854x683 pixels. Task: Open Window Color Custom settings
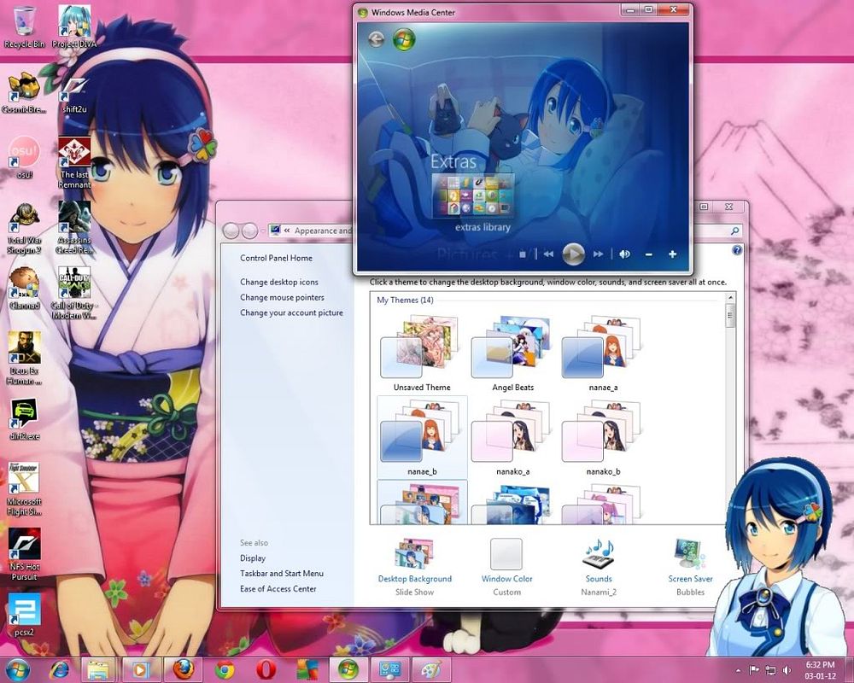click(x=506, y=567)
